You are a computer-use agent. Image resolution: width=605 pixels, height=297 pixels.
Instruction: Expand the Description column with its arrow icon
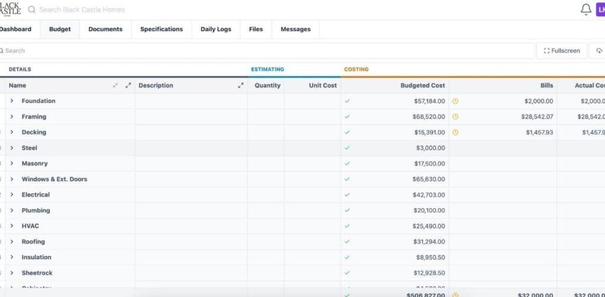[x=240, y=85]
